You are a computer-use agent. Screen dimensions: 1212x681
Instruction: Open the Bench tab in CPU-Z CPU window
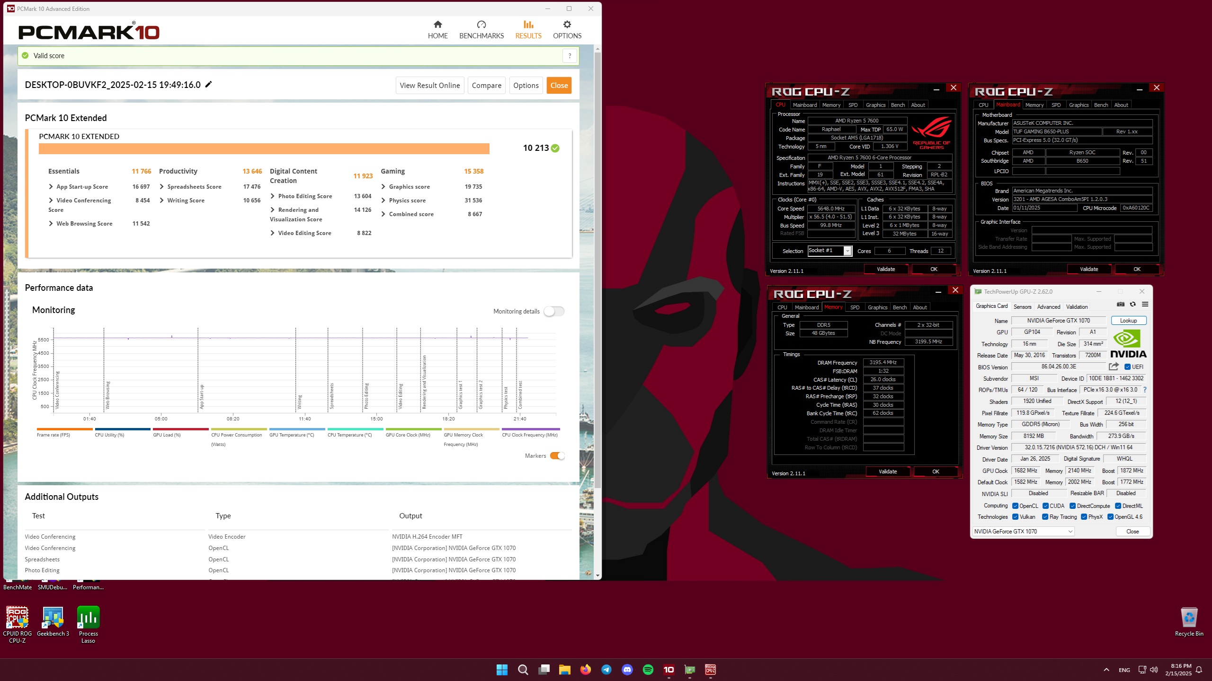tap(898, 105)
